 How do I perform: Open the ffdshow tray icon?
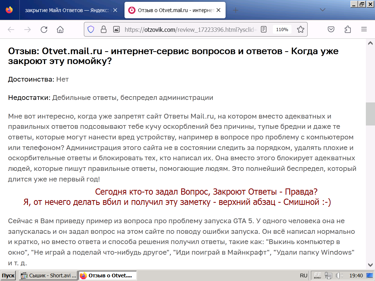coord(318,276)
